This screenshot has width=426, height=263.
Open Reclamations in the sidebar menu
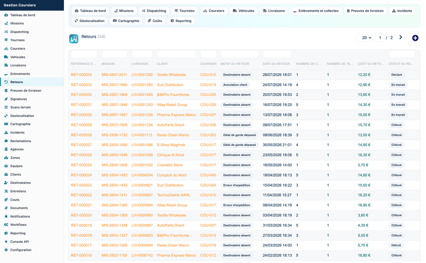tap(21, 141)
